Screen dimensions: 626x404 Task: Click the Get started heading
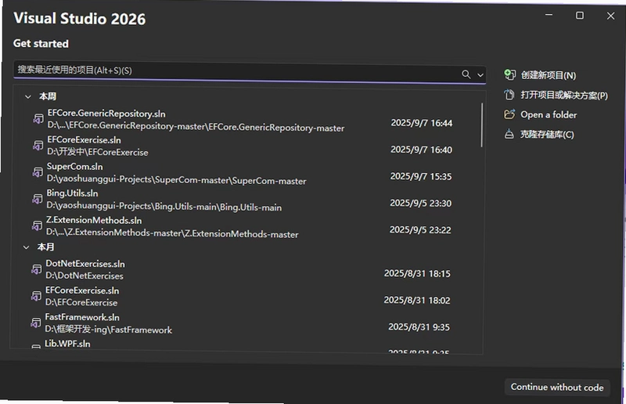click(41, 44)
